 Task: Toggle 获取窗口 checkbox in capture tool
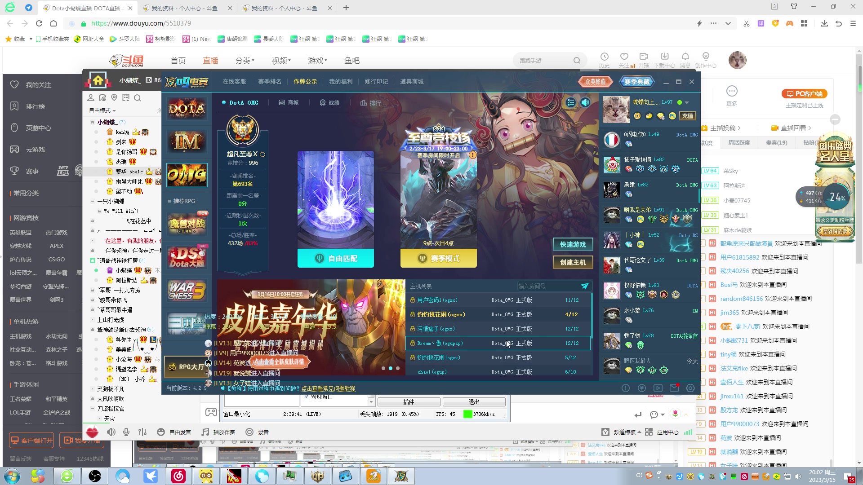(x=307, y=397)
